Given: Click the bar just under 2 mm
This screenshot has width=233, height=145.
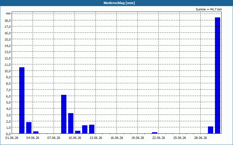Looking at the screenshot, I should tap(29, 128).
